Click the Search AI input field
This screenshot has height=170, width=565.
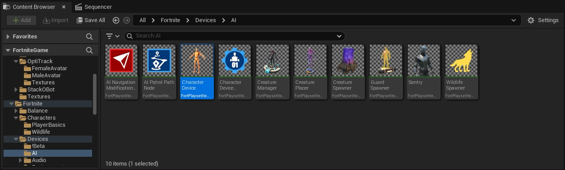pos(235,36)
